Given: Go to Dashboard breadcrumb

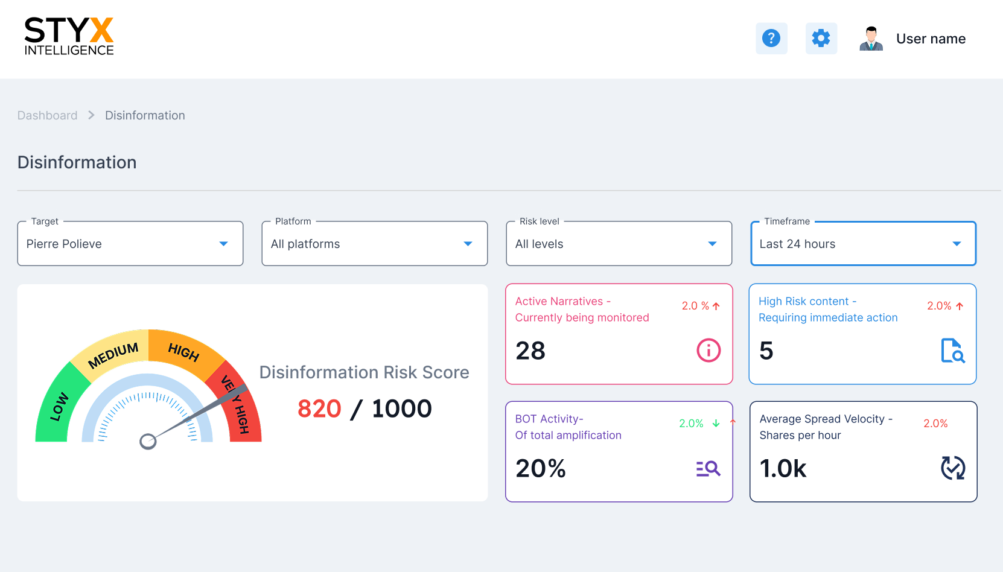Looking at the screenshot, I should click(47, 115).
